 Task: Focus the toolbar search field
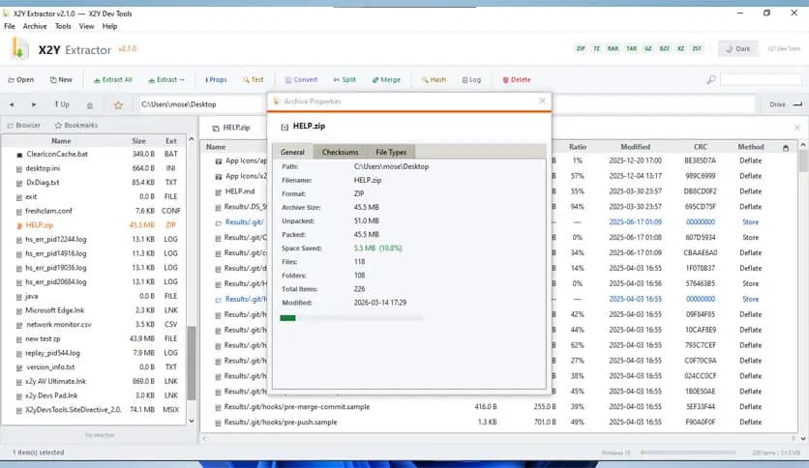[x=761, y=79]
